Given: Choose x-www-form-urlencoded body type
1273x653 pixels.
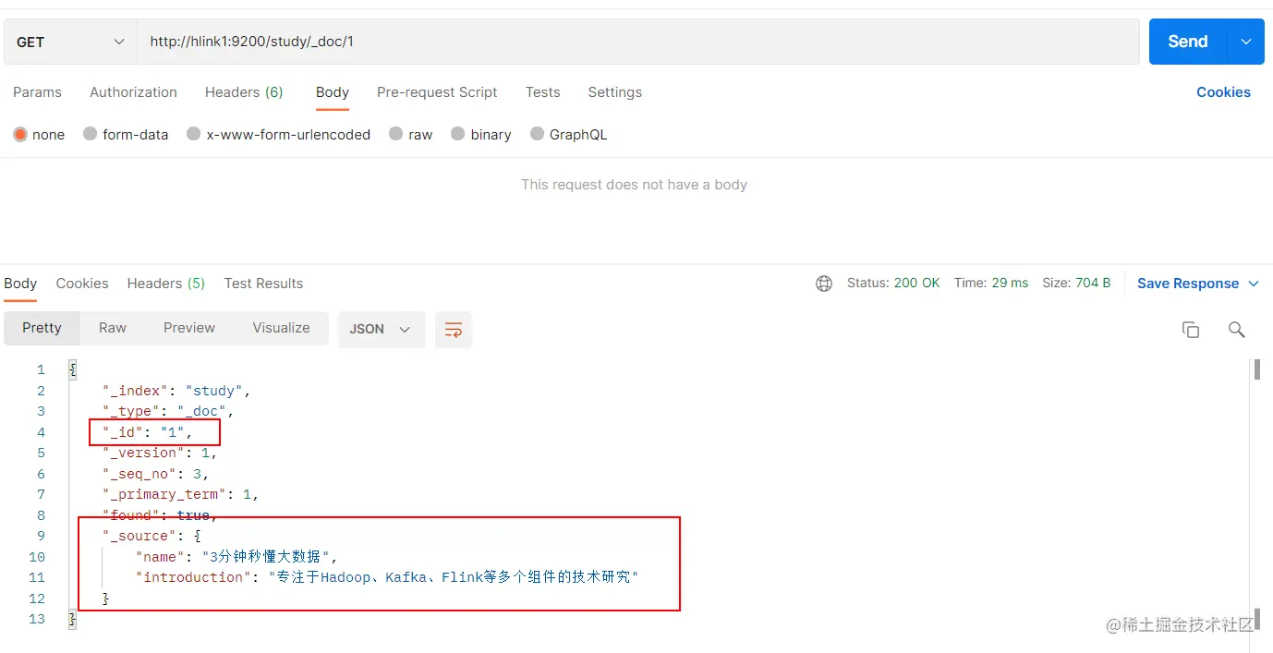Looking at the screenshot, I should [194, 134].
